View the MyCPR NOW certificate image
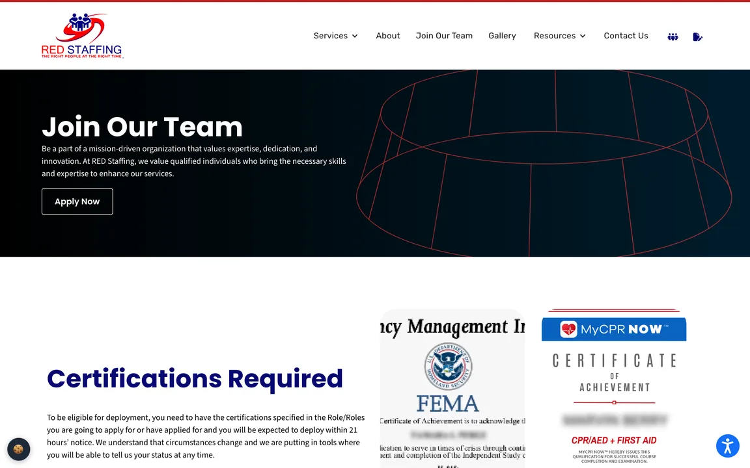750x468 pixels. coord(614,388)
